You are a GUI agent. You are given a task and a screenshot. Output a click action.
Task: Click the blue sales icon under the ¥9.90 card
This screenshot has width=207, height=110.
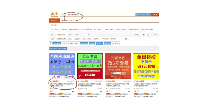(x=50, y=97)
